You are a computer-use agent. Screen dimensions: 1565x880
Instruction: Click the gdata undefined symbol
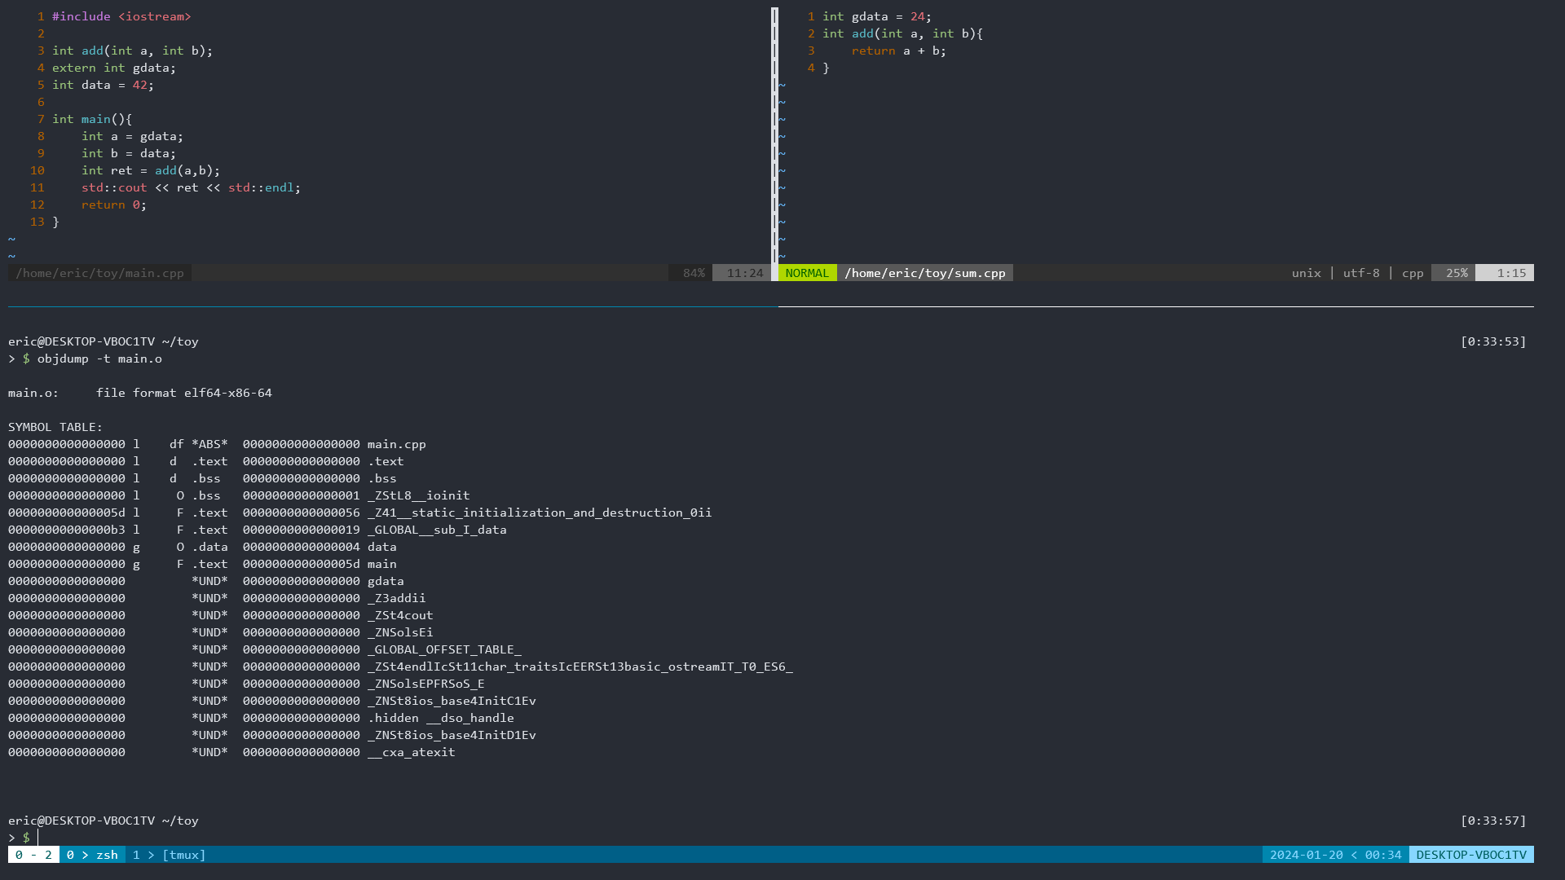tap(386, 581)
